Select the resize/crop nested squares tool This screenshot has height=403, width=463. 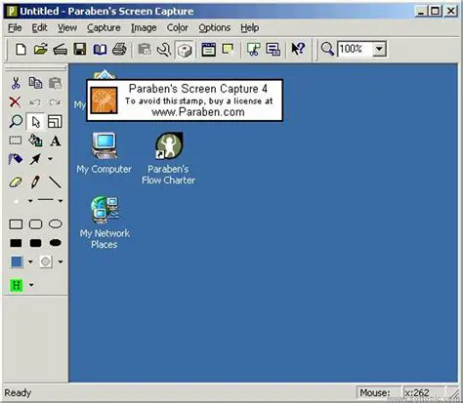[x=55, y=121]
